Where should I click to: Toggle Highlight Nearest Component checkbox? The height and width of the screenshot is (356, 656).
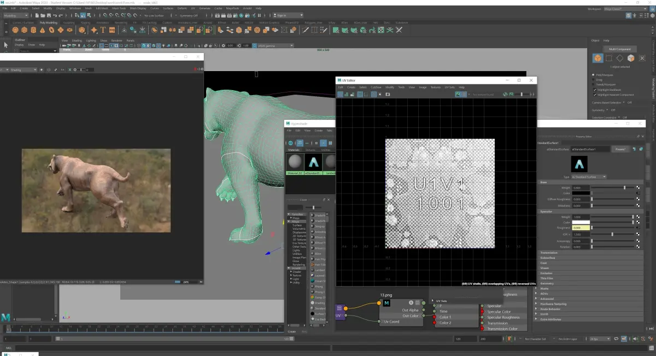[594, 94]
